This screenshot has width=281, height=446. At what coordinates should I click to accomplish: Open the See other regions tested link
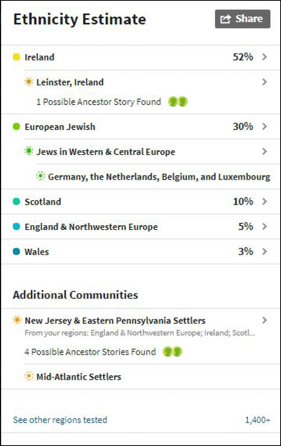(x=60, y=420)
